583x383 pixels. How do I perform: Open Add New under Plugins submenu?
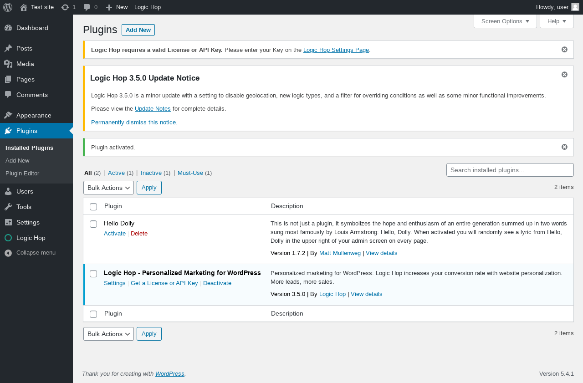pyautogui.click(x=17, y=161)
